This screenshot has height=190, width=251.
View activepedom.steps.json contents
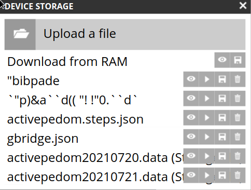click(x=191, y=118)
